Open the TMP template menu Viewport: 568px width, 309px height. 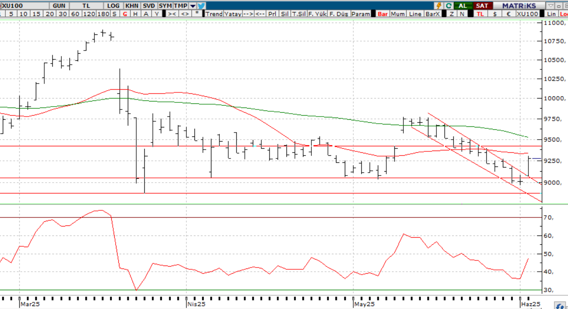coord(181,6)
